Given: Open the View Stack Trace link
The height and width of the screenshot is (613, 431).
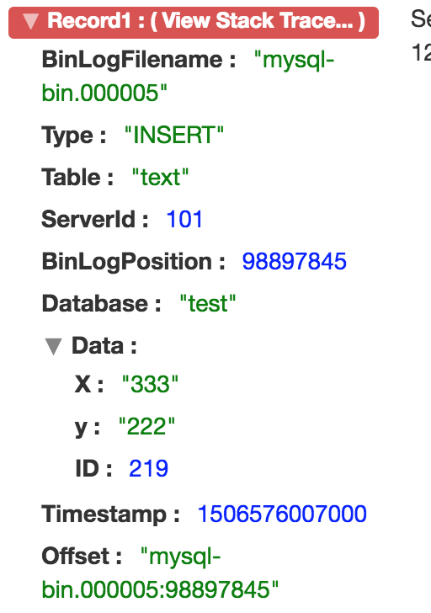Looking at the screenshot, I should [x=258, y=21].
